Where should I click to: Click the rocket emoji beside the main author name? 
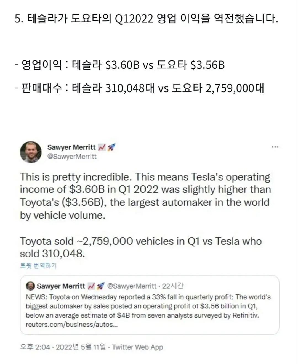[x=111, y=147]
